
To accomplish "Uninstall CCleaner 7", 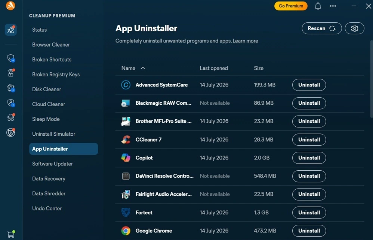I will 309,140.
